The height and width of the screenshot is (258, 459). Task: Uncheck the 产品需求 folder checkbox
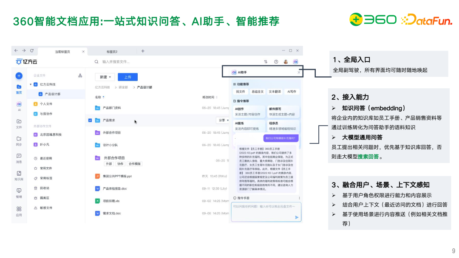tap(90, 120)
